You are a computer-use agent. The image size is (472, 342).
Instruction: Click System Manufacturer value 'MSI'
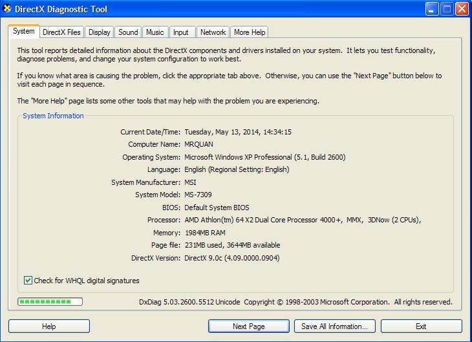coord(190,182)
